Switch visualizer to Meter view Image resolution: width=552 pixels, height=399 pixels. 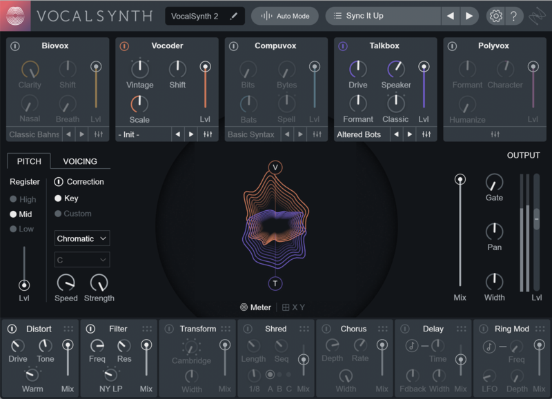tap(255, 307)
